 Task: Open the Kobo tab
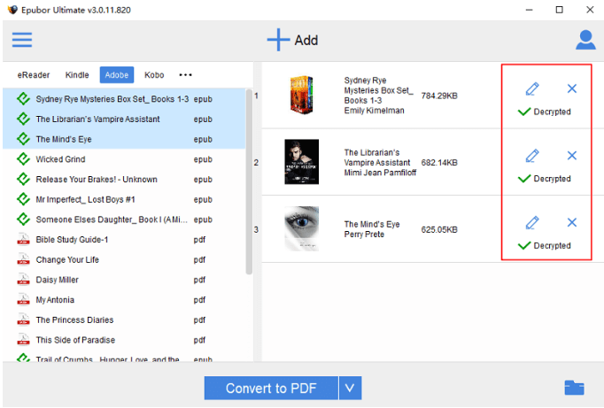click(x=154, y=74)
